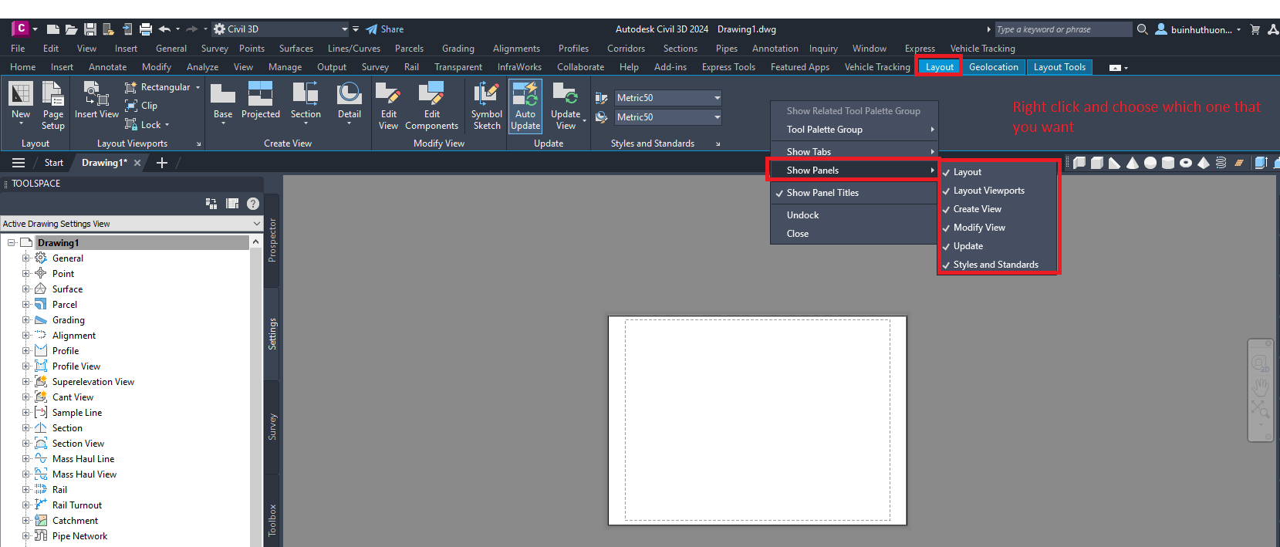
Task: Undo the last action
Action: pos(164,29)
